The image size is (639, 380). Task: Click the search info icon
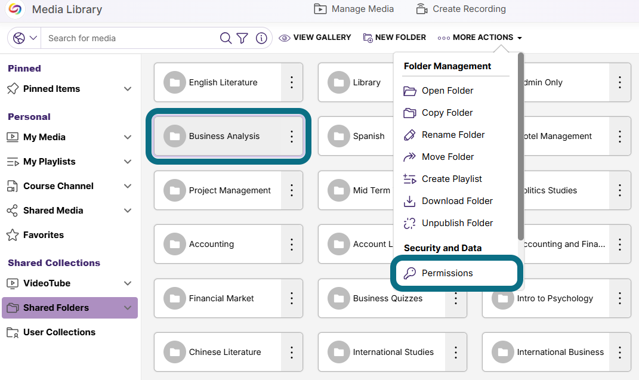pos(261,38)
